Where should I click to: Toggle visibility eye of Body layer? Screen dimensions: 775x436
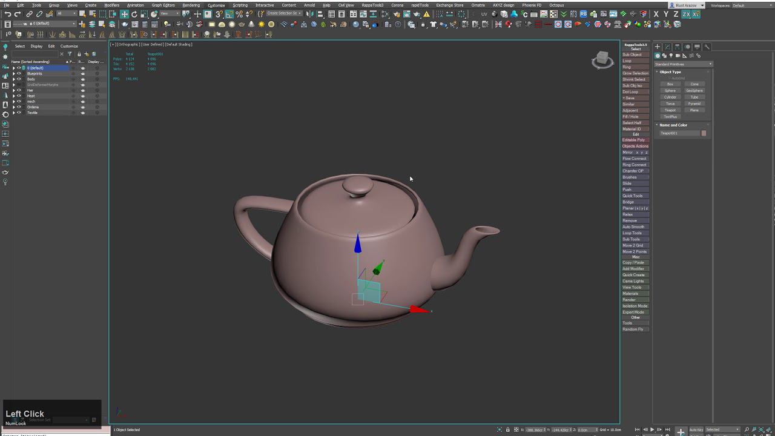(x=19, y=79)
